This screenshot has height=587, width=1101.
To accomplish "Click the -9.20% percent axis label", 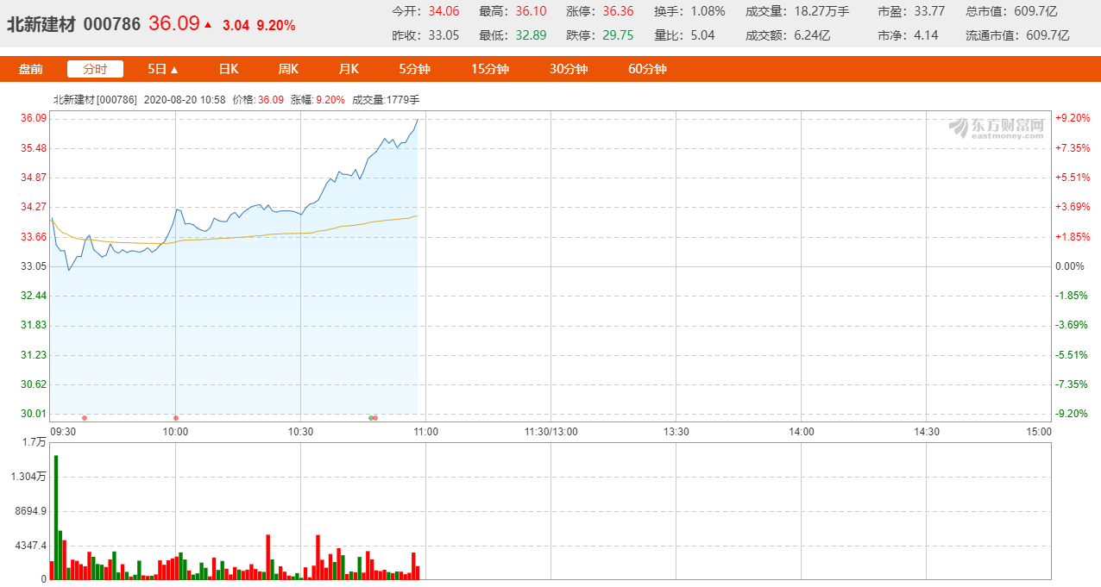I will 1073,414.
